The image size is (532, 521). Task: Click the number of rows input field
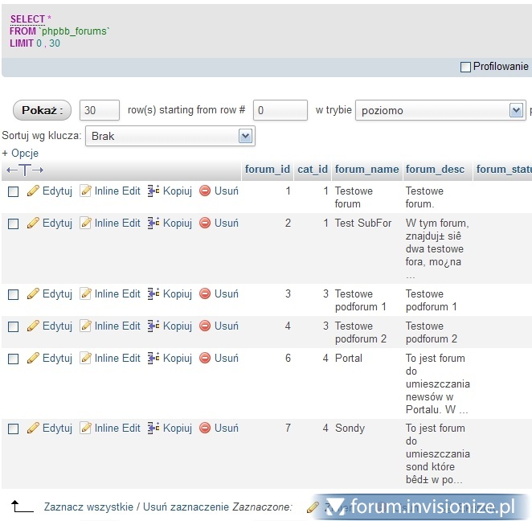click(100, 110)
